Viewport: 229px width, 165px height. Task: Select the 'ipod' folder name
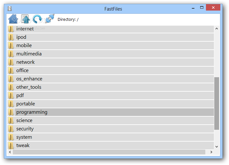click(21, 37)
